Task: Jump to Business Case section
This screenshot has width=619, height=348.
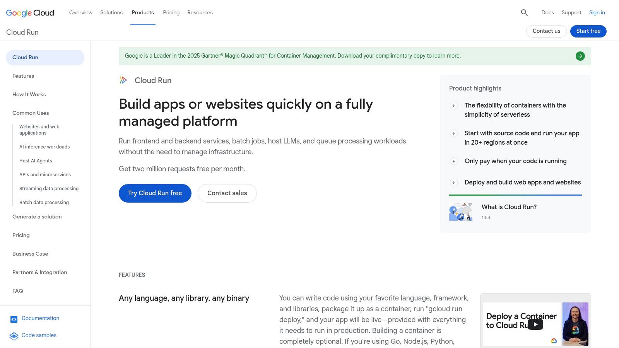Action: click(x=30, y=254)
